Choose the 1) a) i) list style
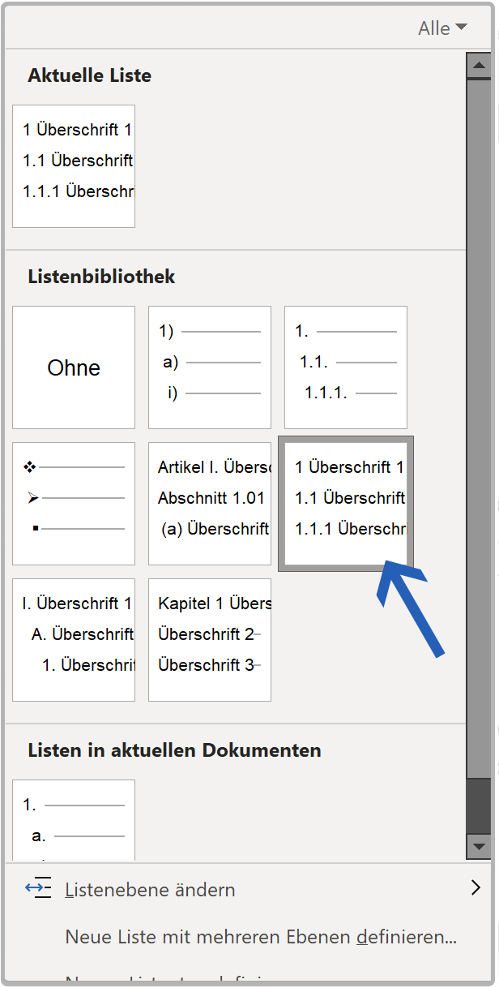 coord(210,367)
